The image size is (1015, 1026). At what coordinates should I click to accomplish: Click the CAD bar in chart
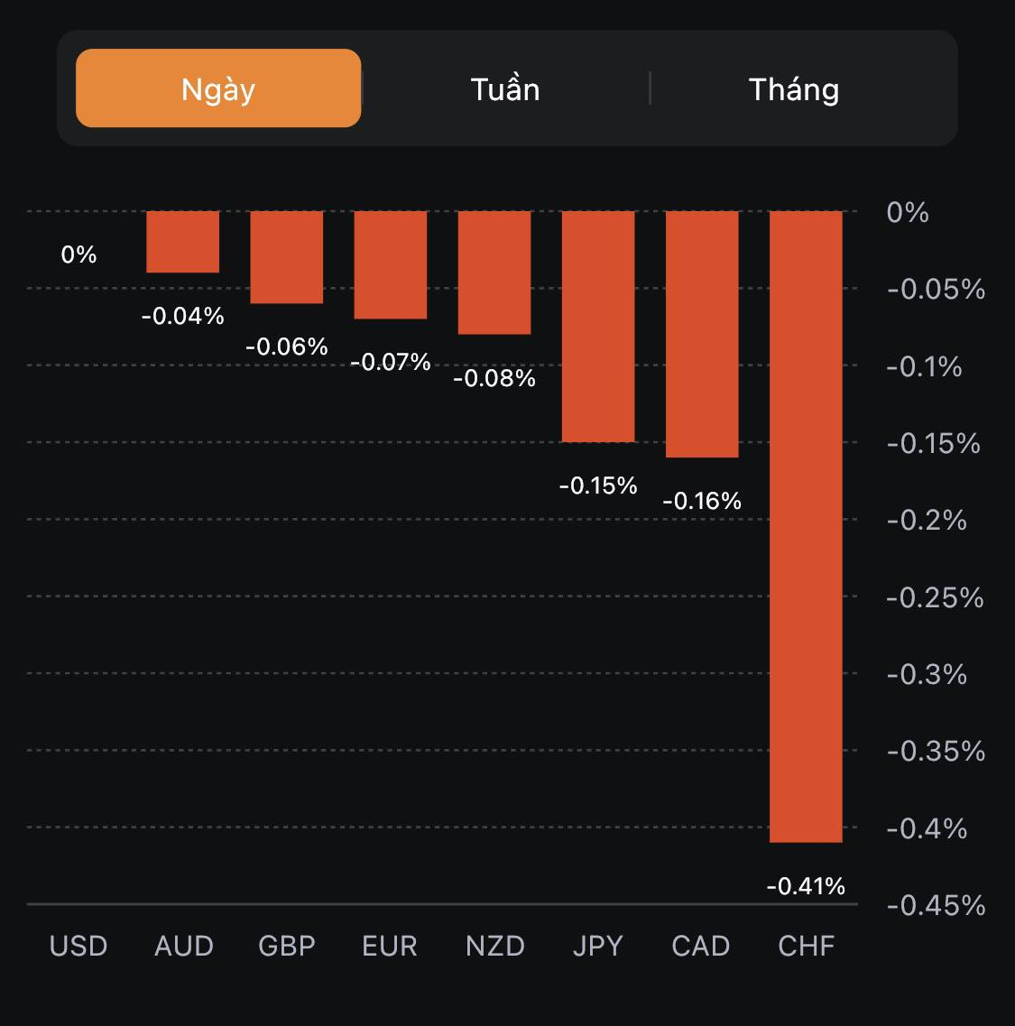[x=702, y=334]
